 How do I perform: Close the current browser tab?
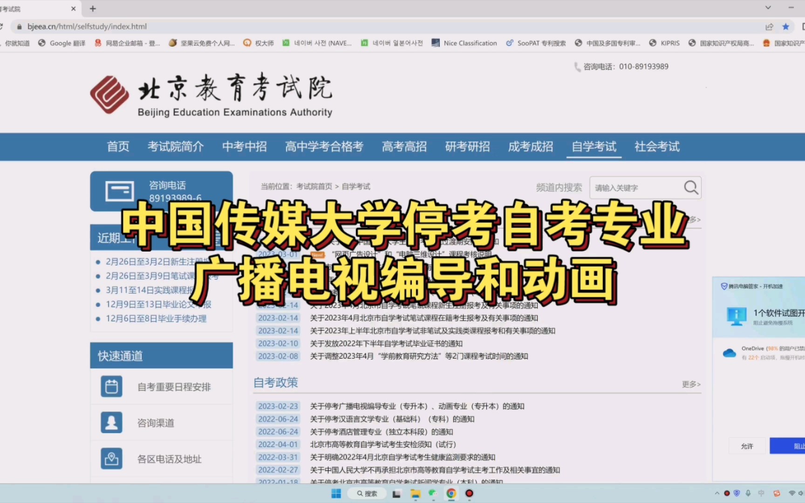click(73, 8)
